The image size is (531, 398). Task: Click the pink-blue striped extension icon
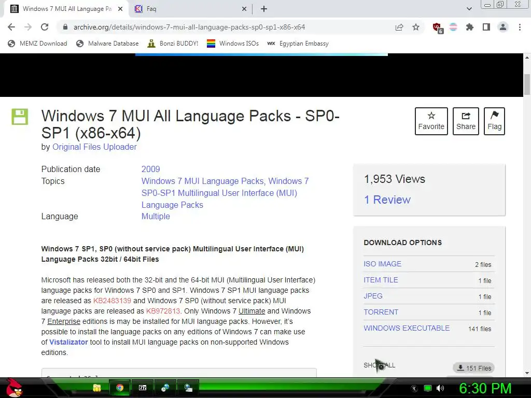tap(453, 27)
